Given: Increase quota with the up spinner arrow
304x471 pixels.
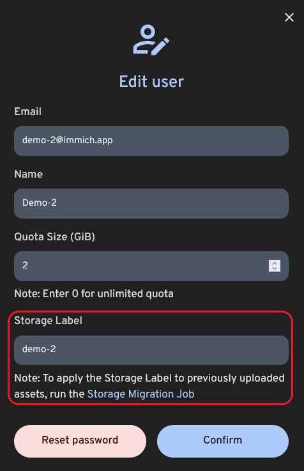Looking at the screenshot, I should [x=275, y=263].
